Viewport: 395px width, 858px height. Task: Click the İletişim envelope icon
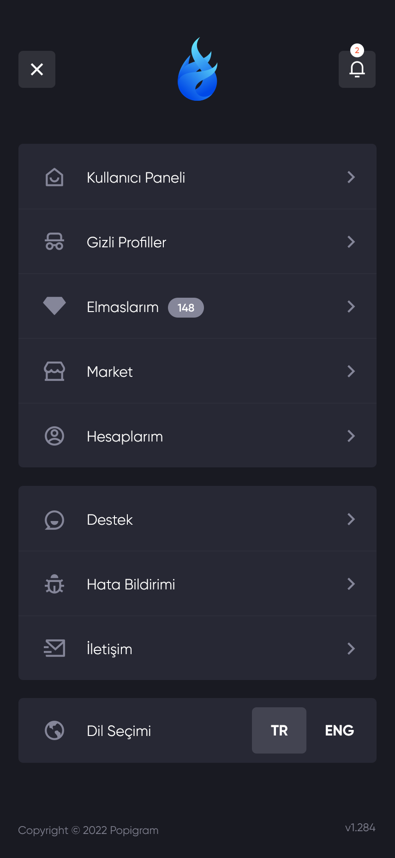click(x=54, y=648)
